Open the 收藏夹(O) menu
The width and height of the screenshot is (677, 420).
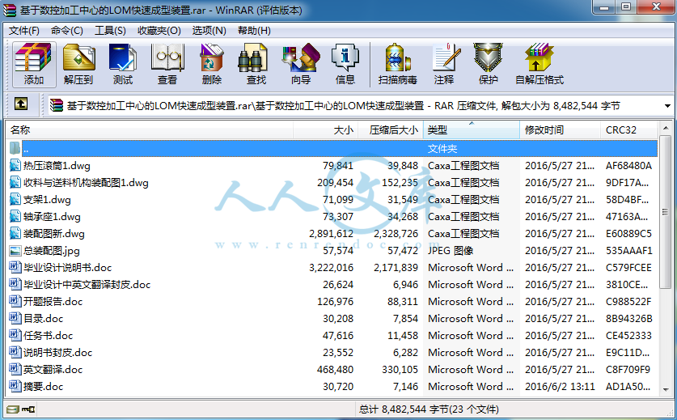(x=159, y=31)
